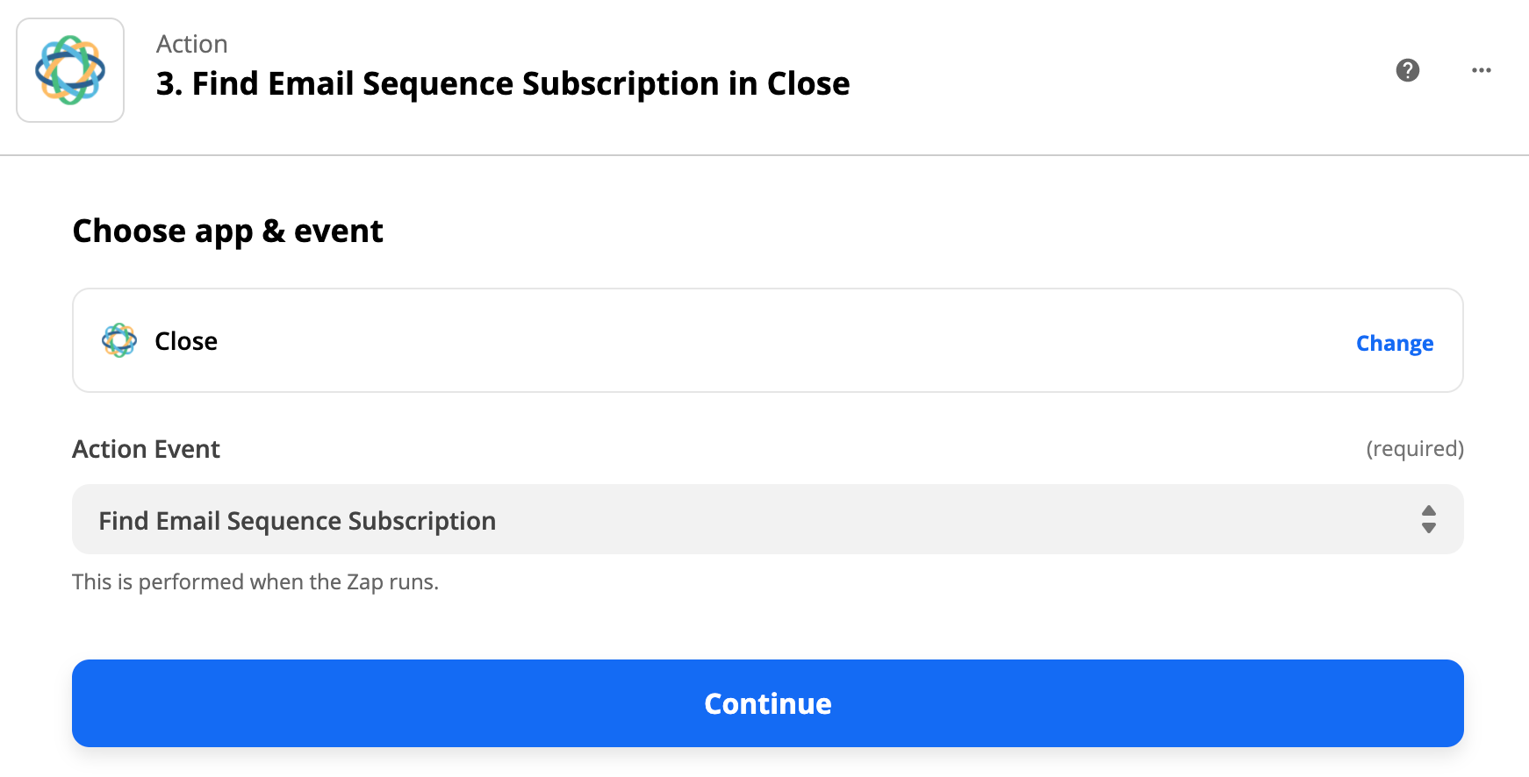Click the large Close app logo in header
This screenshot has width=1529, height=777.
click(x=70, y=70)
